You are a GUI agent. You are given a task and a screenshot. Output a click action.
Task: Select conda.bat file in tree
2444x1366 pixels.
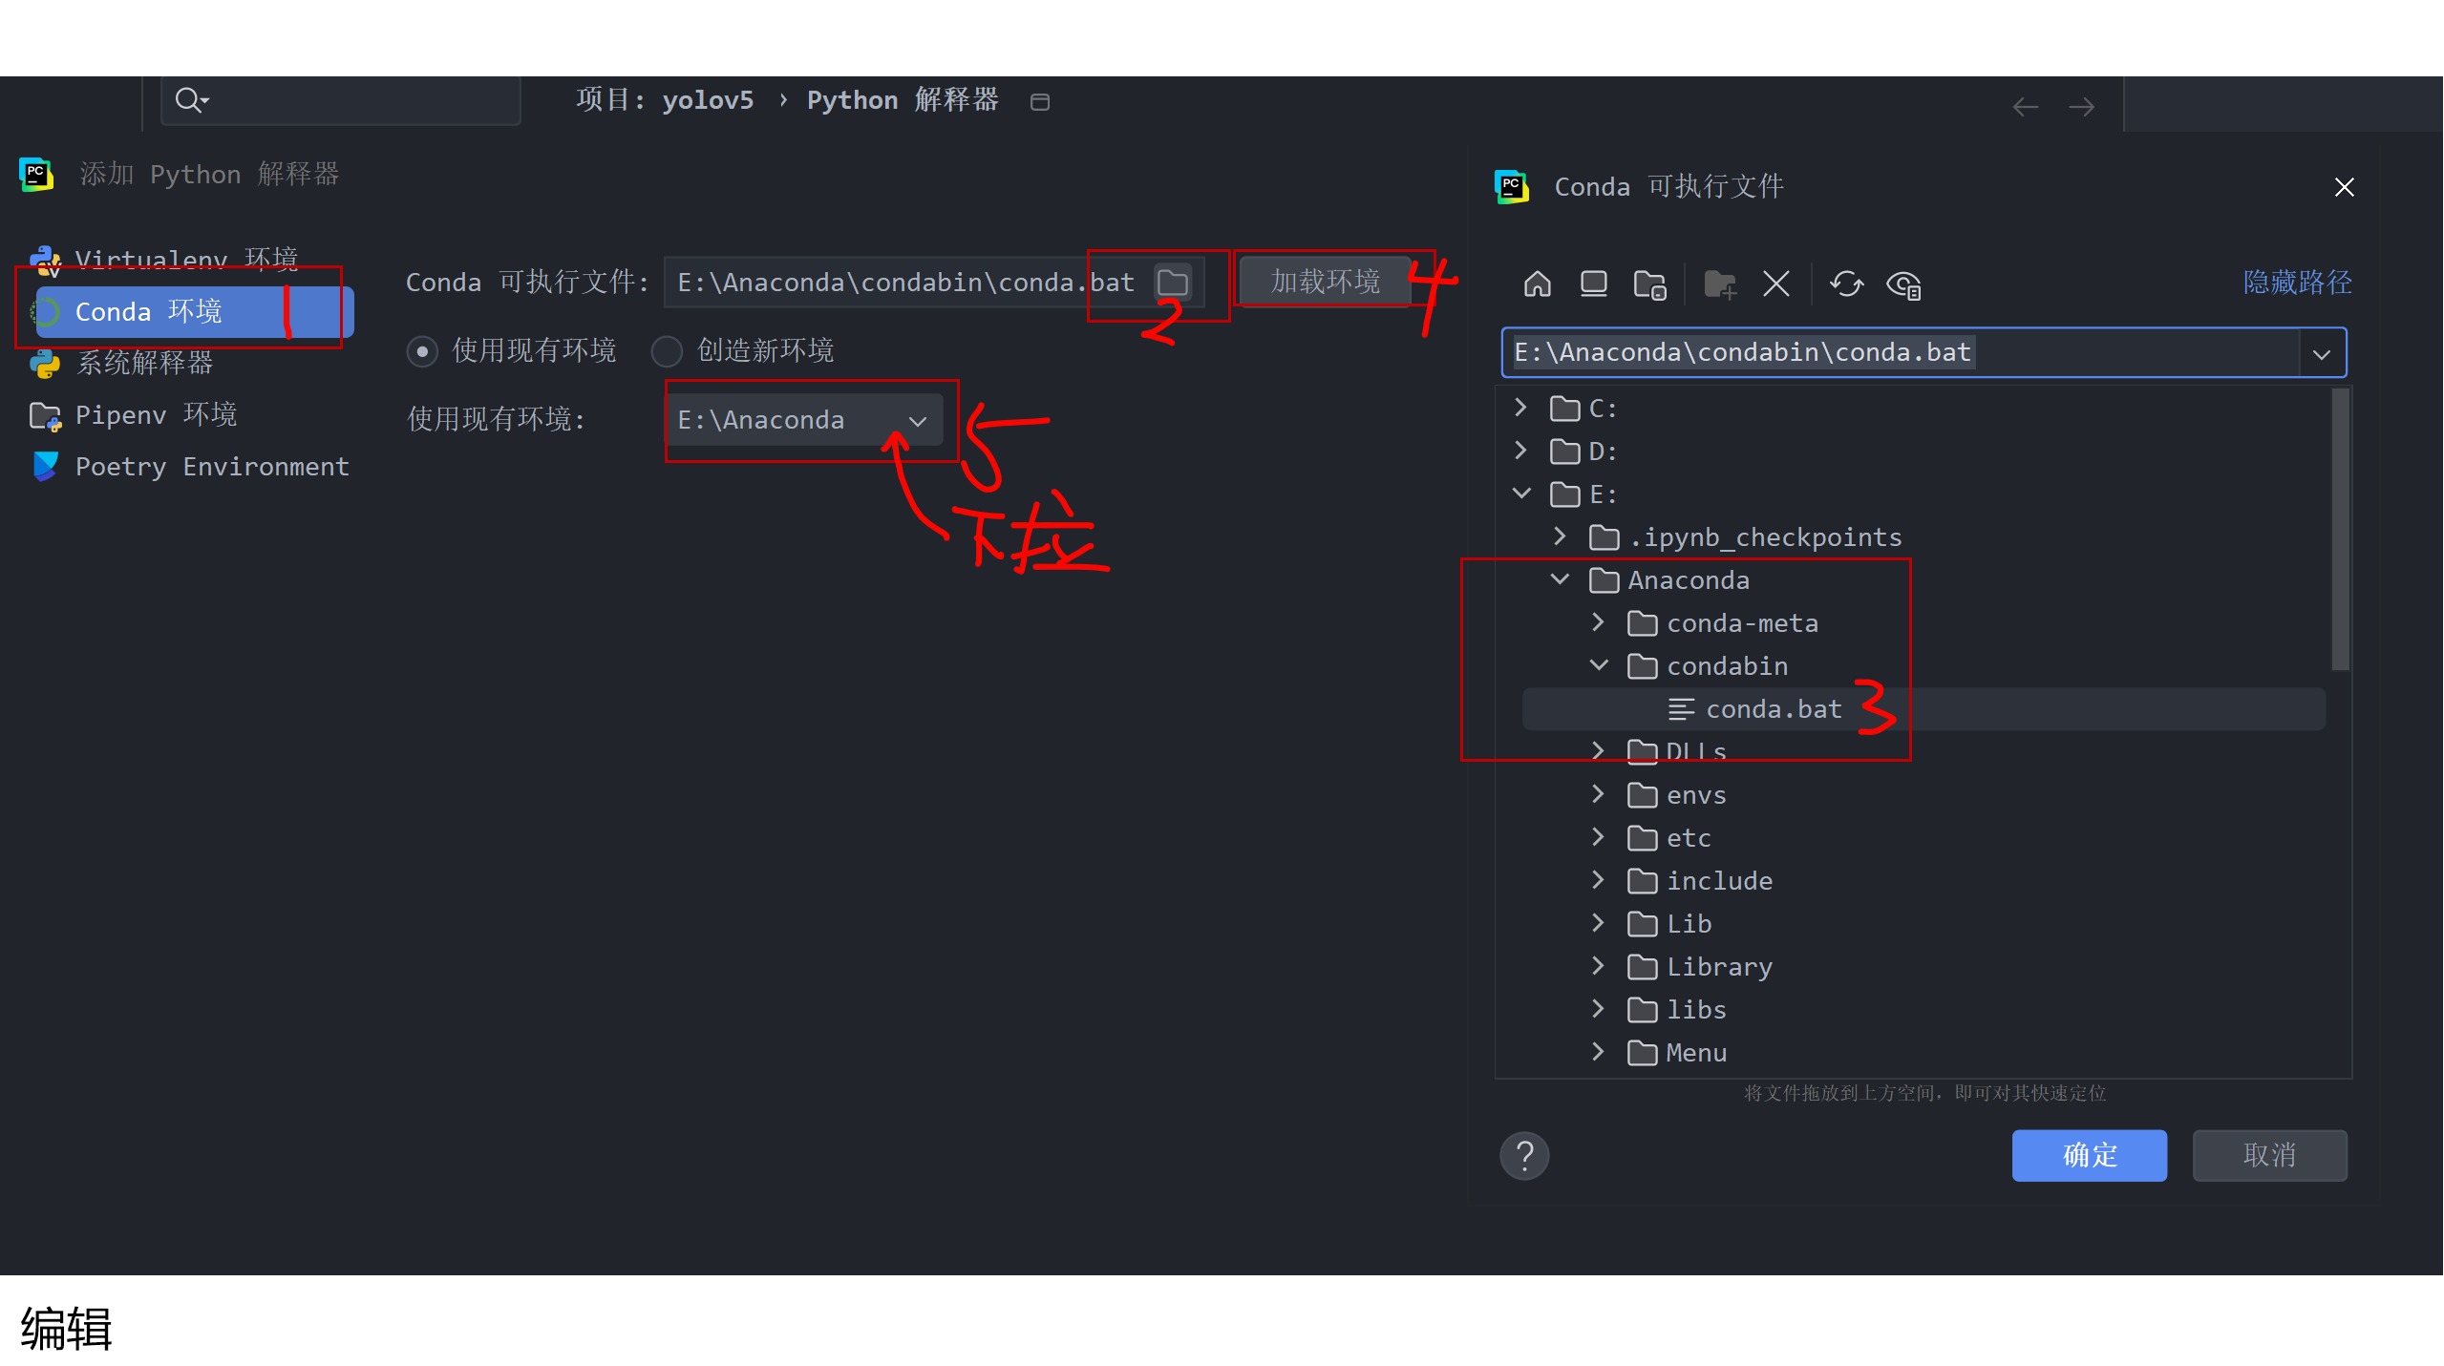[1773, 709]
